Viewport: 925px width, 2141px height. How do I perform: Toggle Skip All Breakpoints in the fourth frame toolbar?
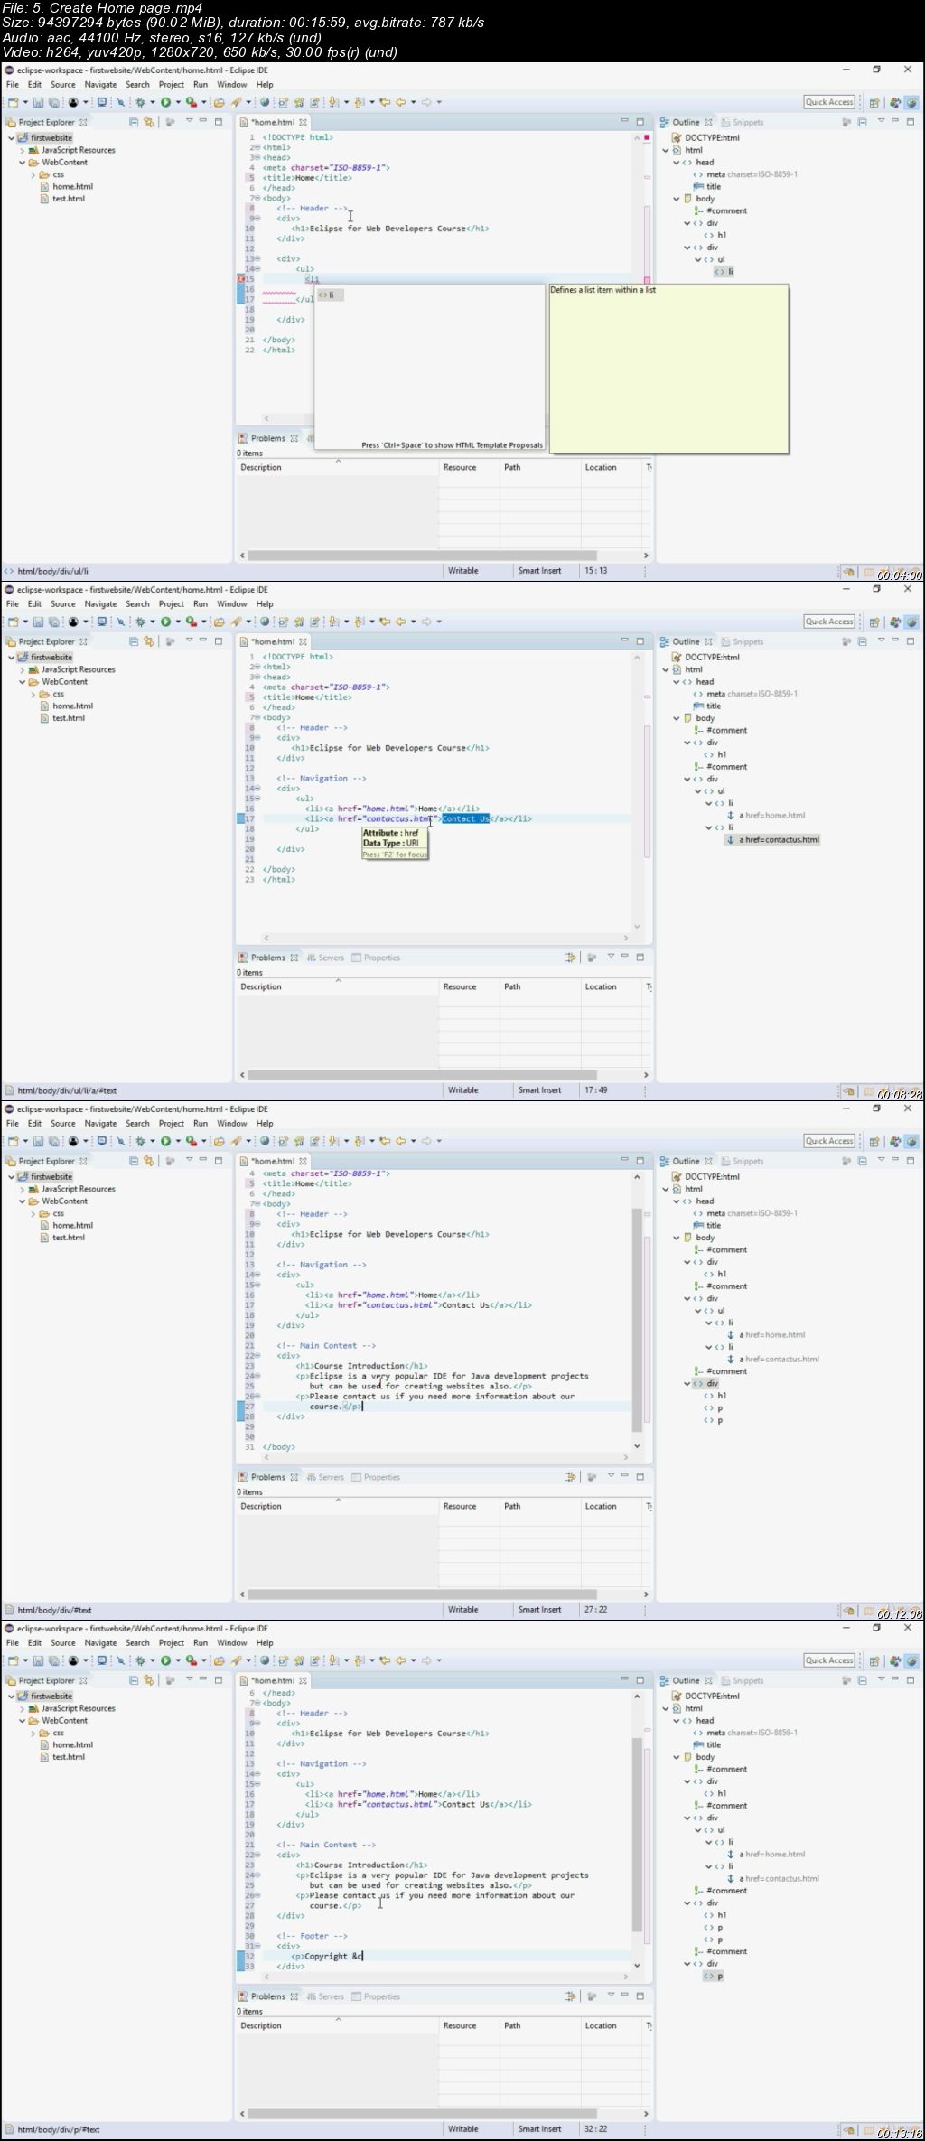[x=120, y=1660]
